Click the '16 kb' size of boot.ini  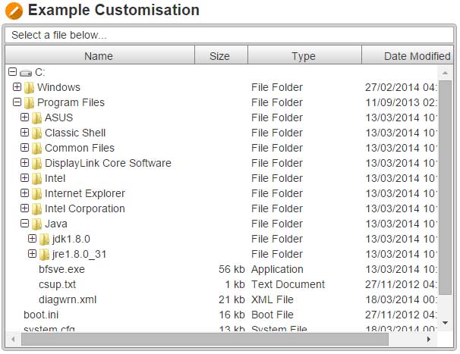232,315
